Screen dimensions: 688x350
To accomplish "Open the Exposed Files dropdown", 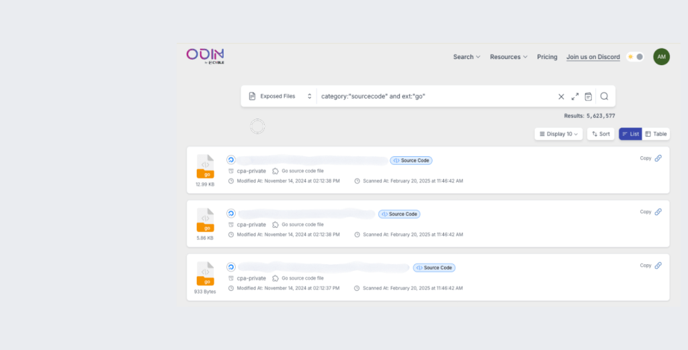I will (279, 97).
